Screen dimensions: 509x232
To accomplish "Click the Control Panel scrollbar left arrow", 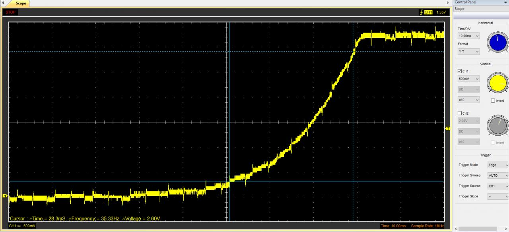I will pos(457,229).
